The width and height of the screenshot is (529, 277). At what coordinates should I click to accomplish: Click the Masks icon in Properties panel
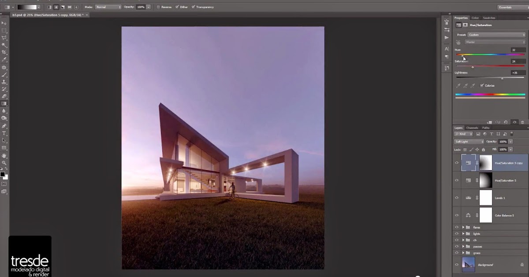[x=465, y=25]
